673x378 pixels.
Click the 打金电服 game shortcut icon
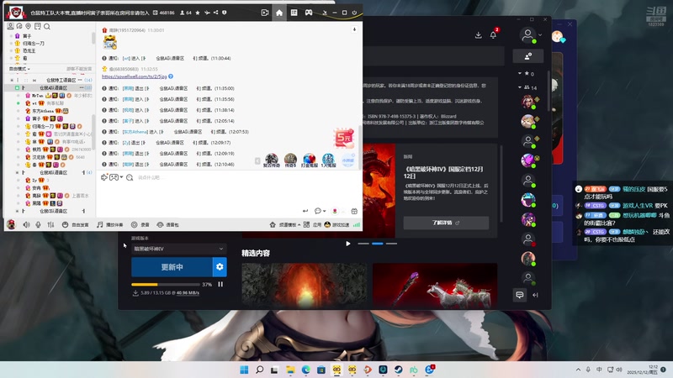(x=310, y=160)
